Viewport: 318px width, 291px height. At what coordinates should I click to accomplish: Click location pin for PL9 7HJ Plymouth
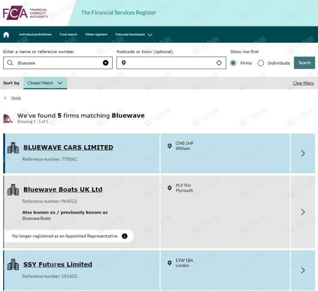tap(169, 188)
